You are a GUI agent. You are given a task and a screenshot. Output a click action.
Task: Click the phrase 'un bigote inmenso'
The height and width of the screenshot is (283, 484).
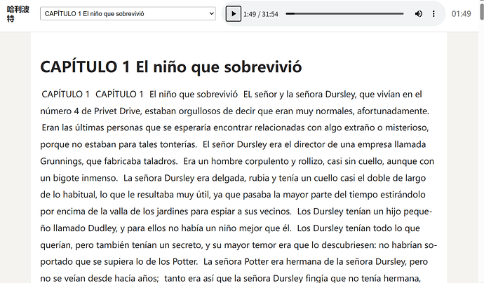tap(79, 178)
